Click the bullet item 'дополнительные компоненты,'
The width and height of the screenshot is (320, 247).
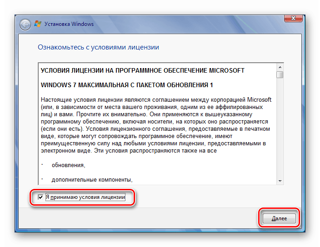click(x=92, y=180)
